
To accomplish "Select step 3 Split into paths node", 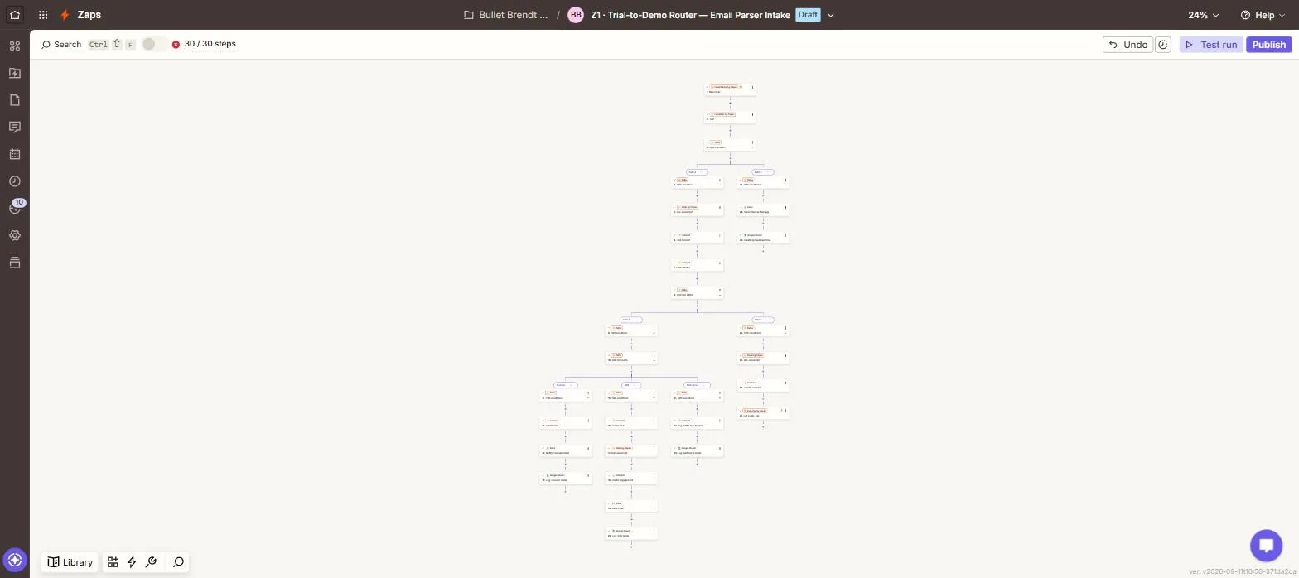I will pyautogui.click(x=730, y=145).
